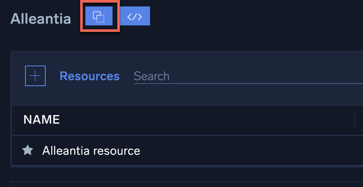Screen dimensions: 363x187
Task: Select the Resources section label
Action: 89,76
